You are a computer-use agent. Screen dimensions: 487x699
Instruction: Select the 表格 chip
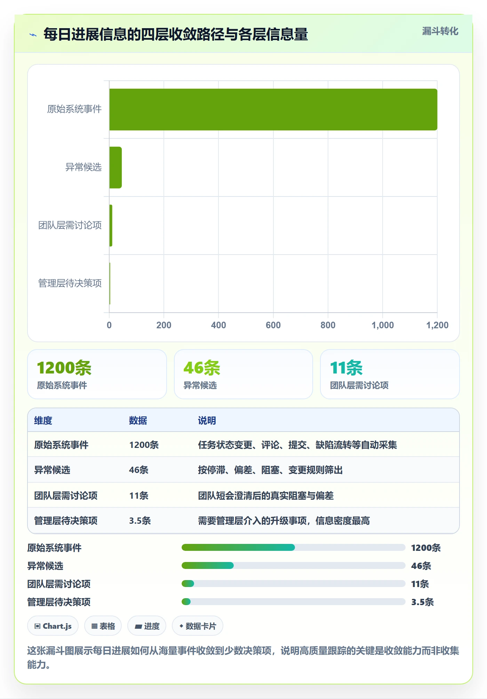click(x=103, y=626)
